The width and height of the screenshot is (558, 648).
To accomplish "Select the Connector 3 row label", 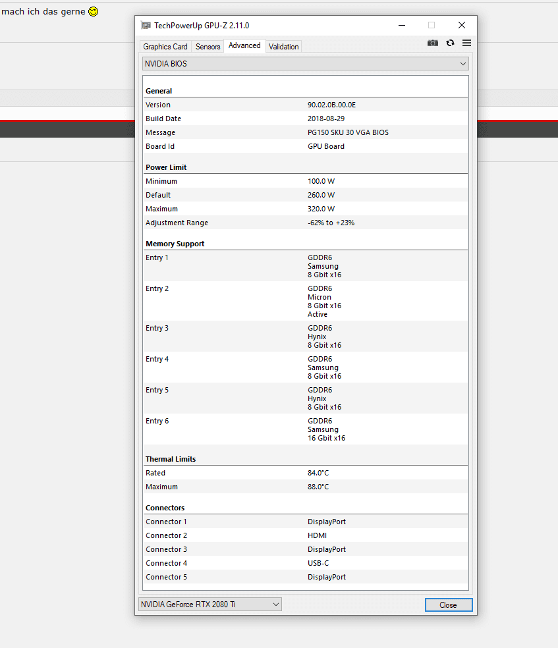I will (166, 550).
